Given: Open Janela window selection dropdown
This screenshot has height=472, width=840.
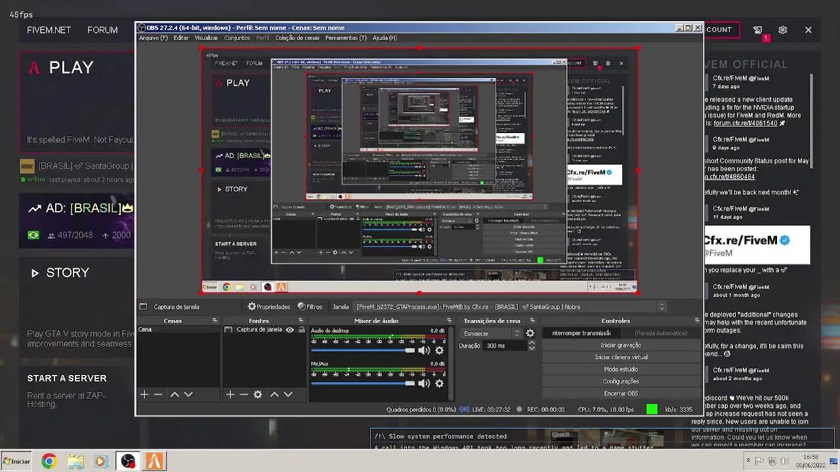Looking at the screenshot, I should (511, 307).
